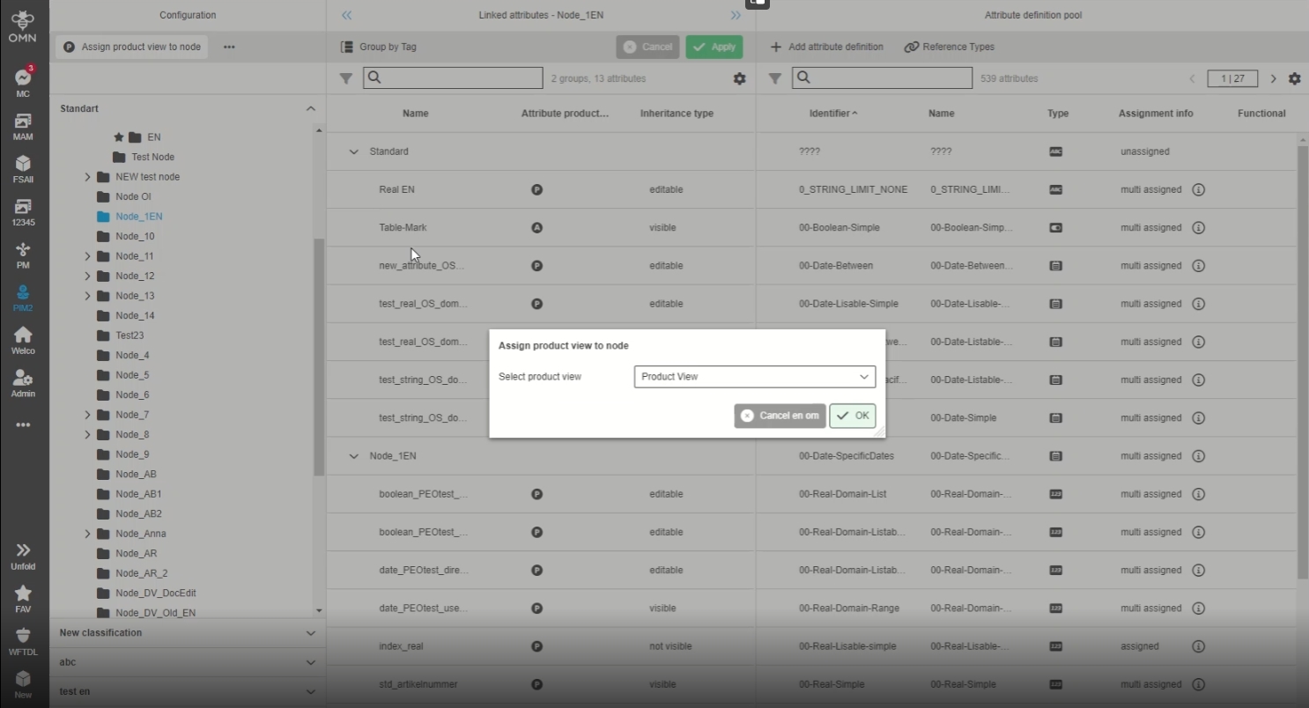This screenshot has width=1309, height=708.
Task: Click Reference Types in toolbar
Action: (949, 47)
